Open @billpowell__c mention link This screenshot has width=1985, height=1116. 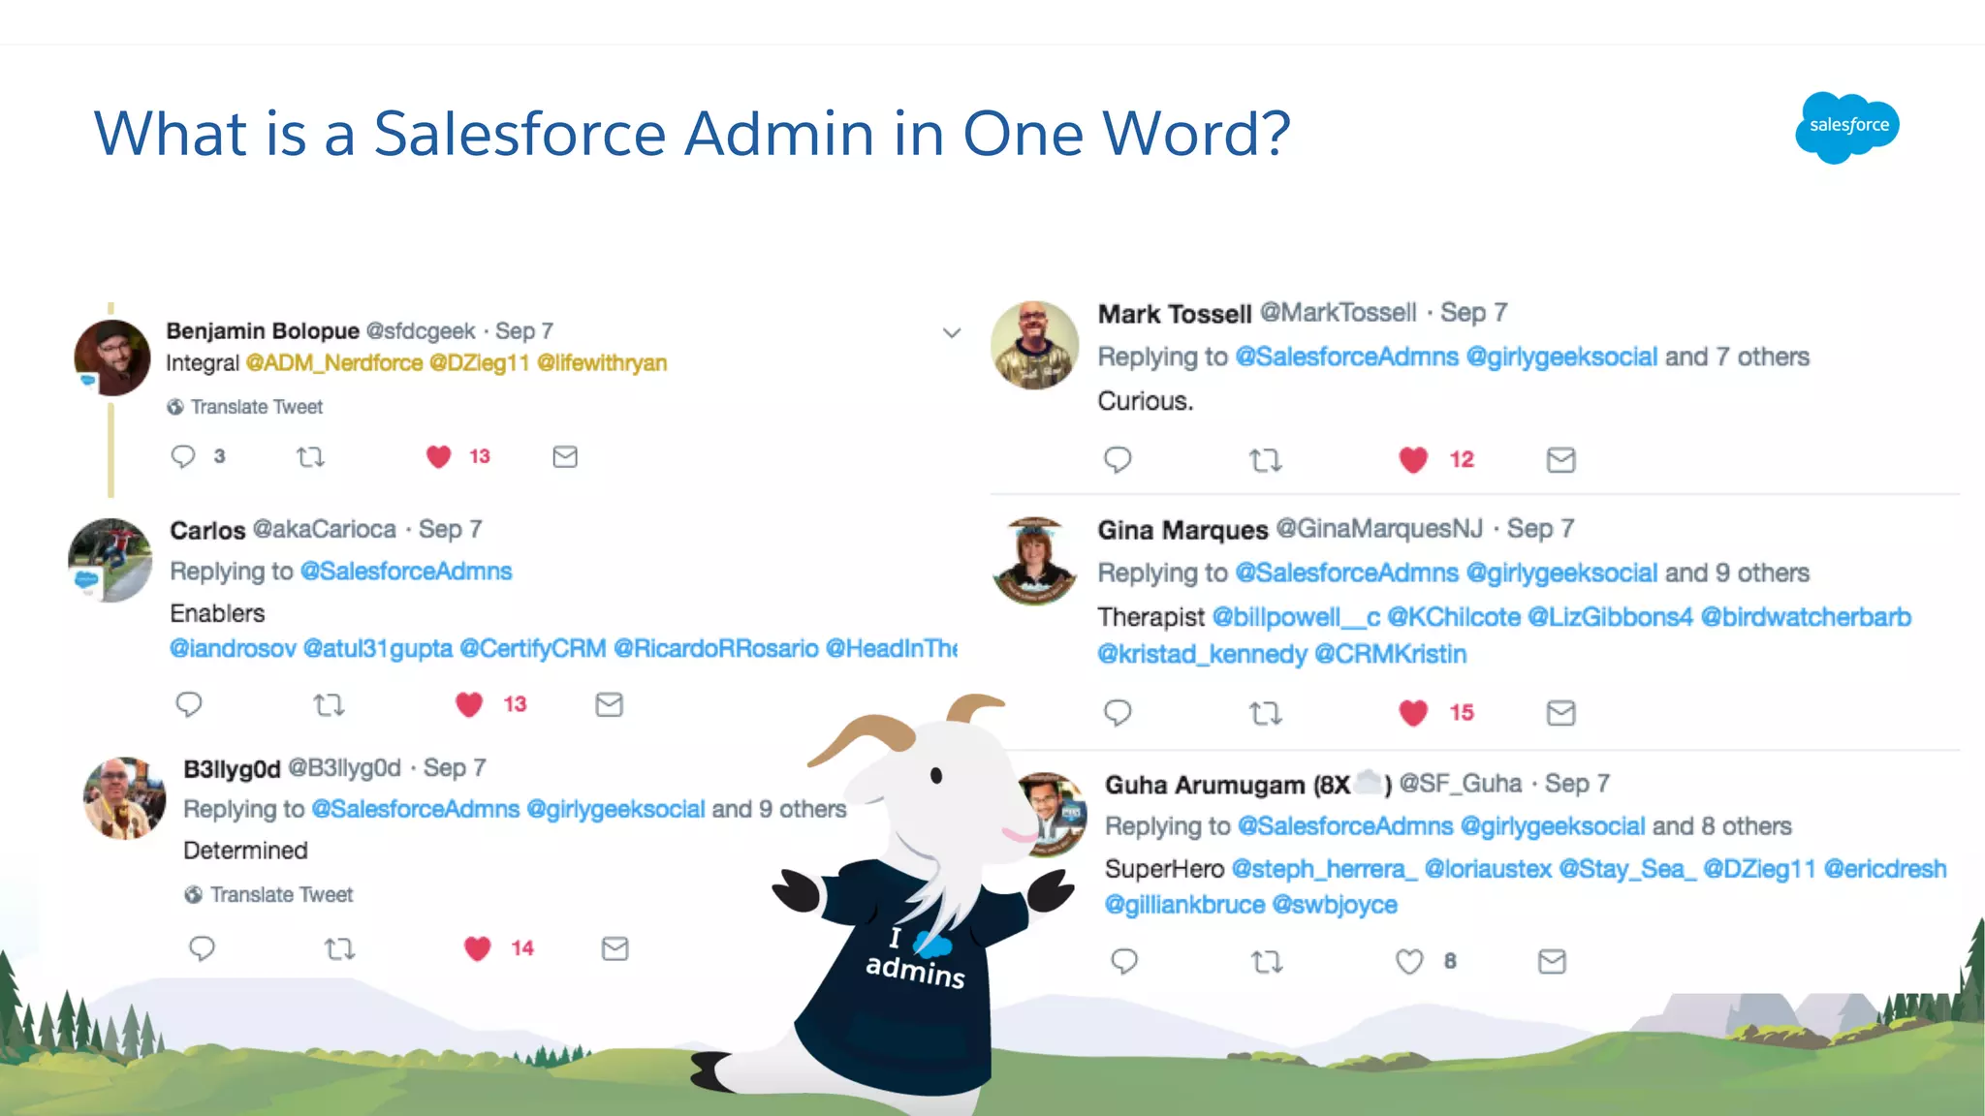point(1297,617)
